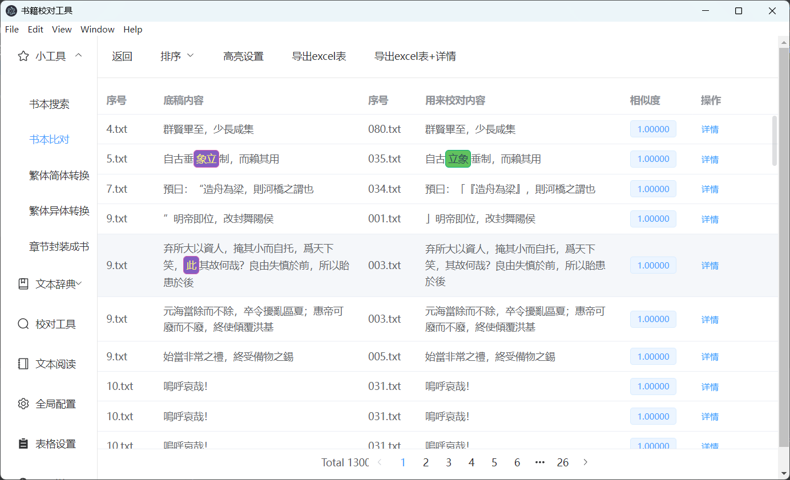Screen dimensions: 790x480
Task: Go to the next page arrow
Action: (x=585, y=462)
